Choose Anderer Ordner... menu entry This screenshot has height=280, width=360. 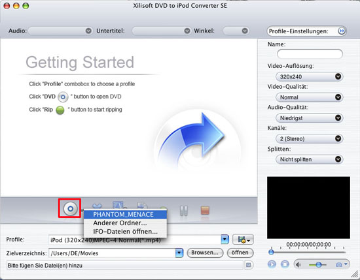click(x=125, y=223)
